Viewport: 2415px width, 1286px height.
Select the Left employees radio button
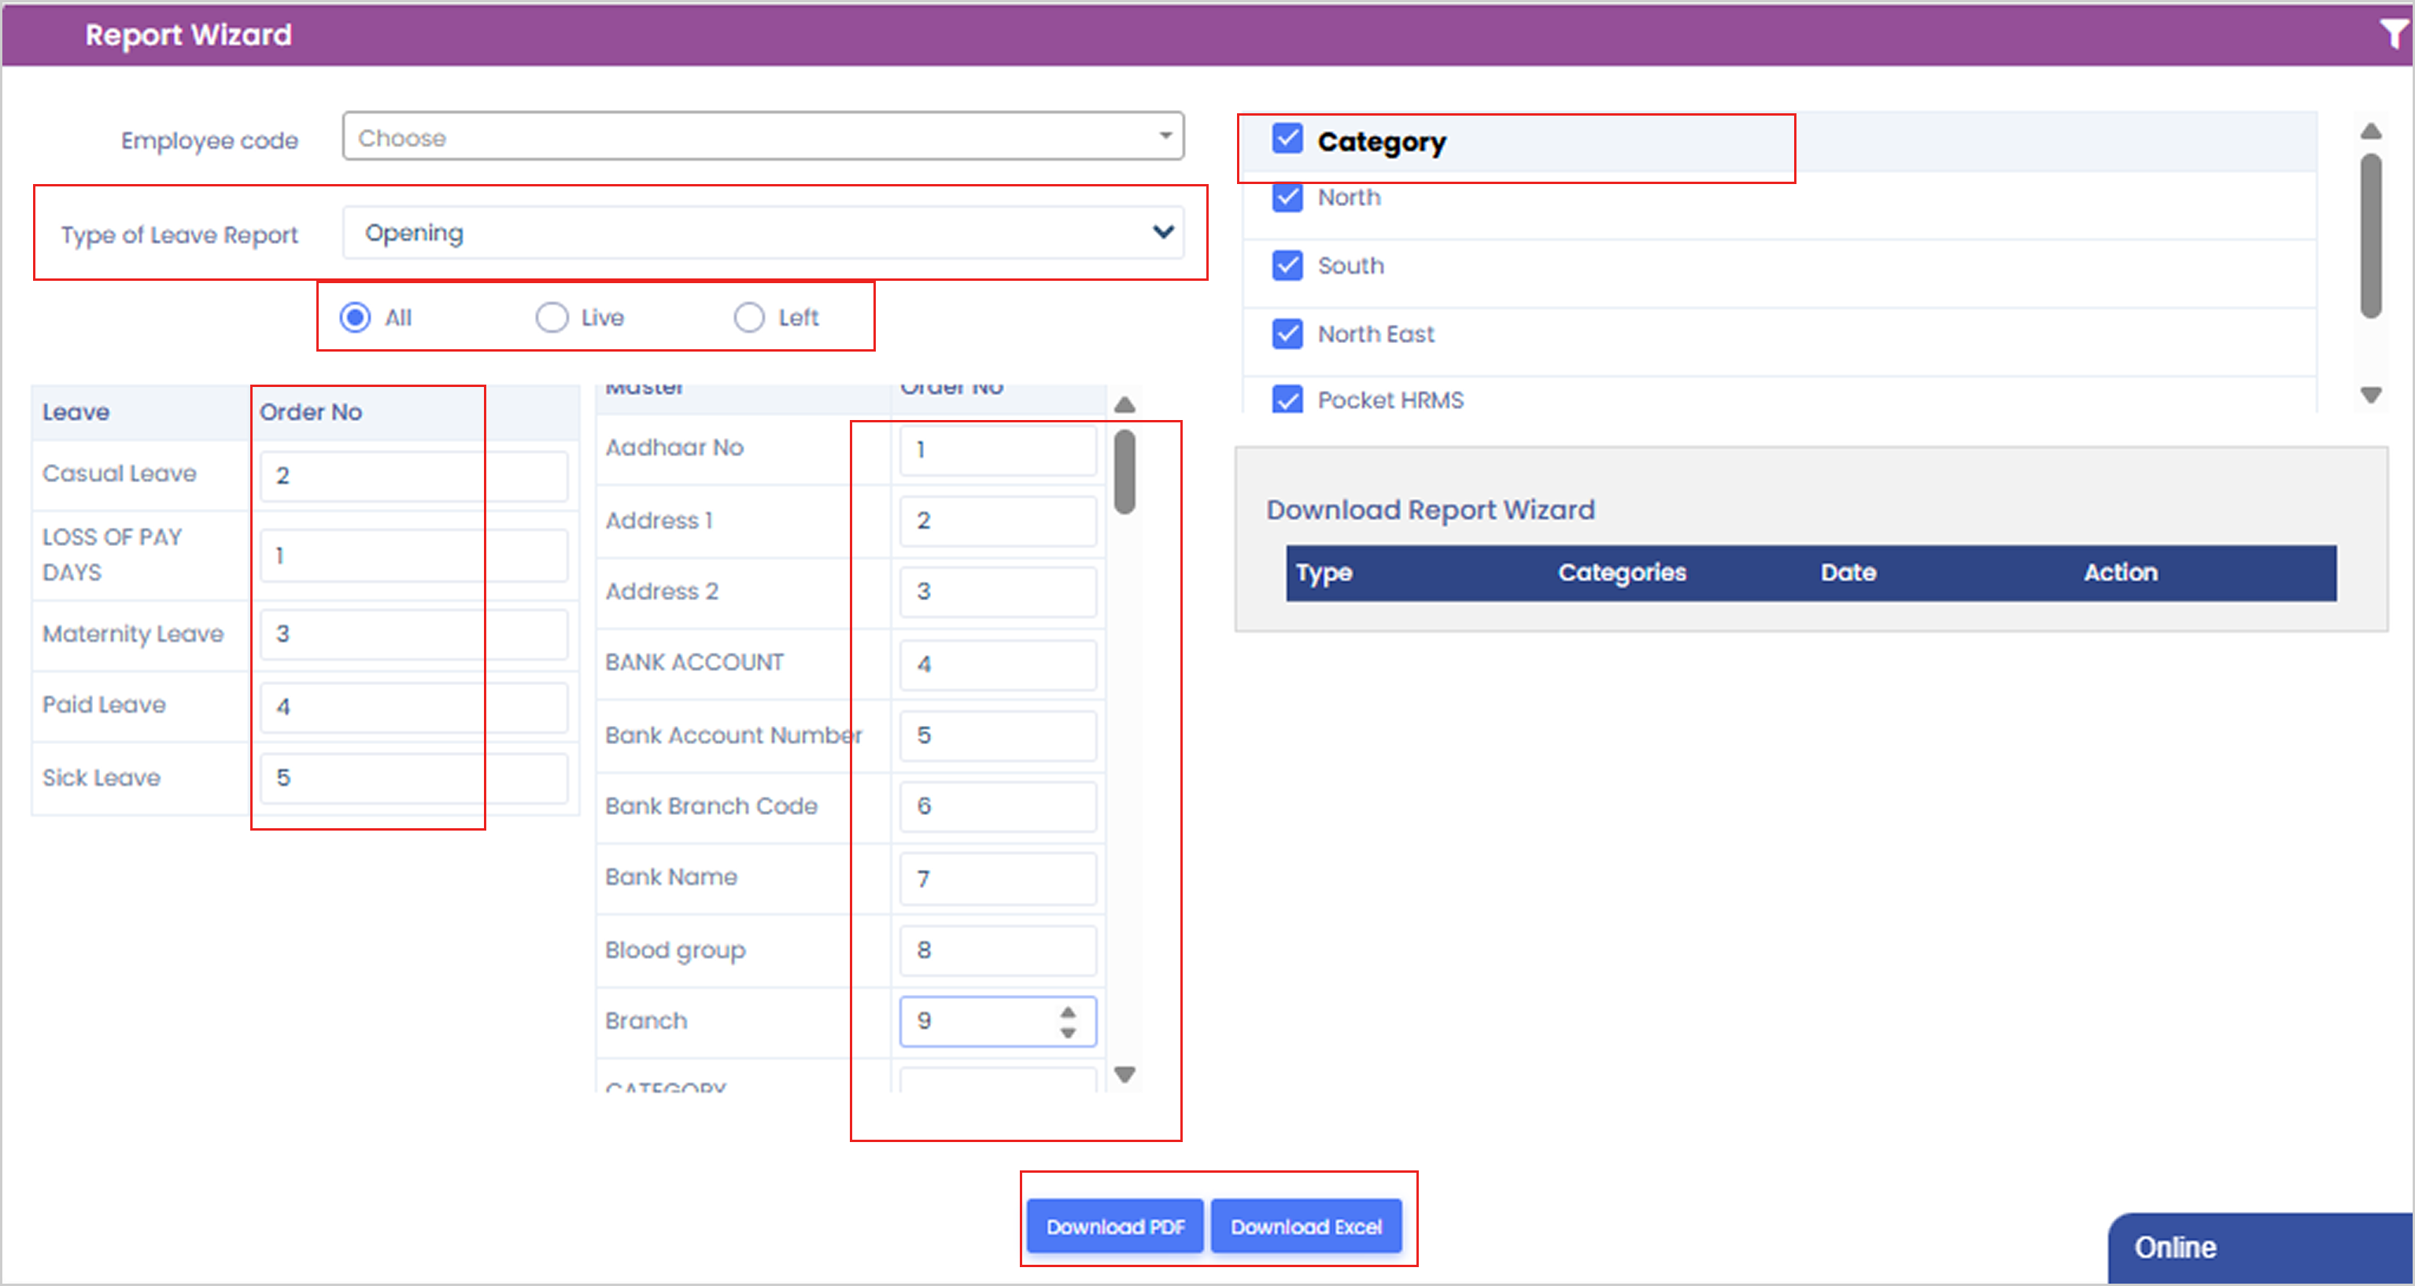tap(748, 318)
